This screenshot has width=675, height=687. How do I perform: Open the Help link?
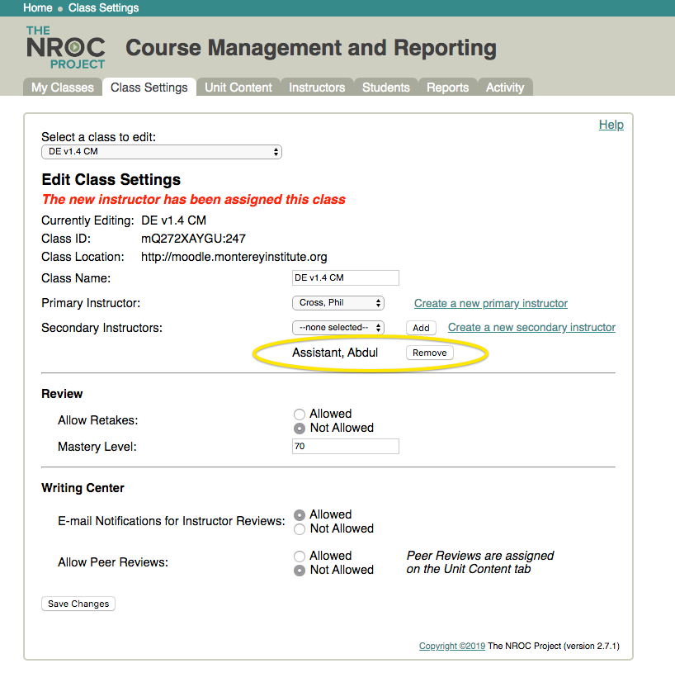(x=611, y=125)
